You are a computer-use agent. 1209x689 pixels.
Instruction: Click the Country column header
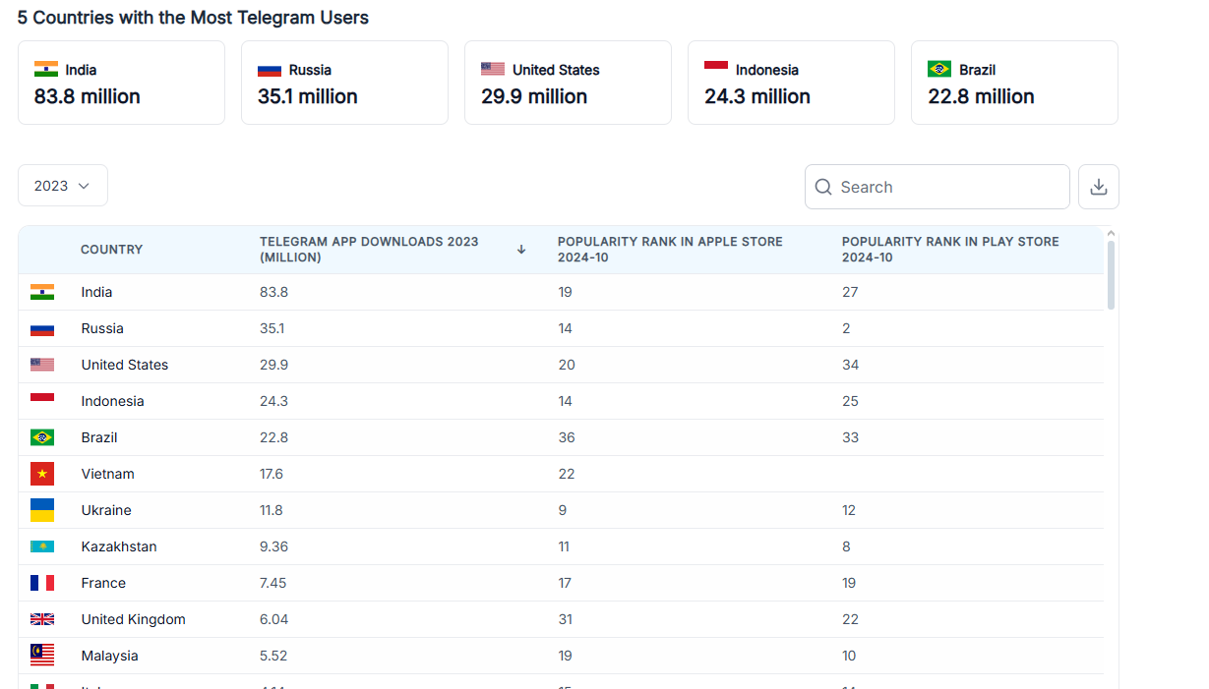coord(112,250)
